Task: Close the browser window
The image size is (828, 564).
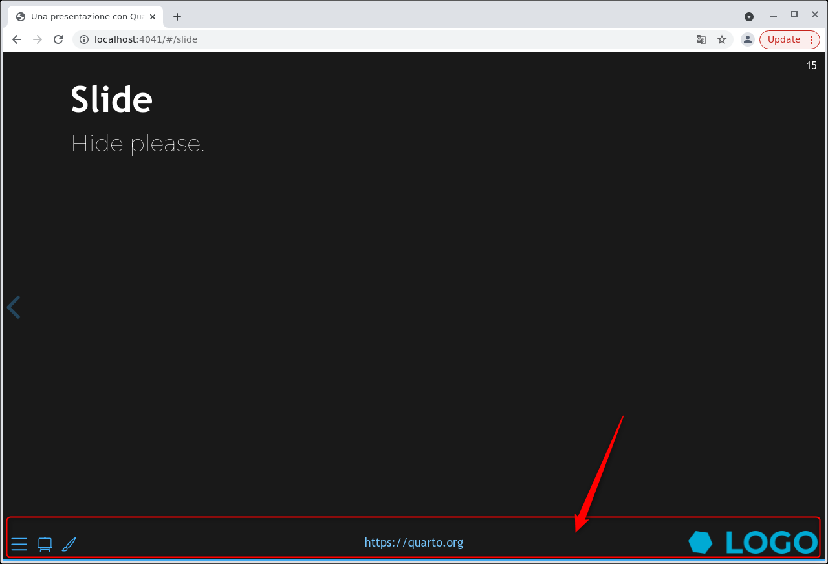Action: tap(814, 15)
